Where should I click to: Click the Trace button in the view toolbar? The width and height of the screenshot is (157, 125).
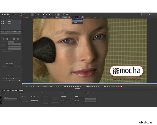point(95,17)
